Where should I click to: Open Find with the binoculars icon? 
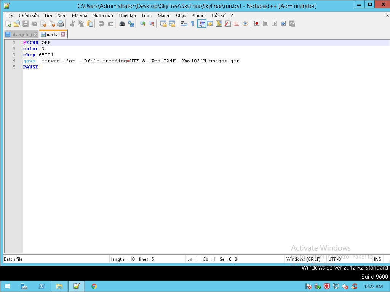click(x=122, y=24)
